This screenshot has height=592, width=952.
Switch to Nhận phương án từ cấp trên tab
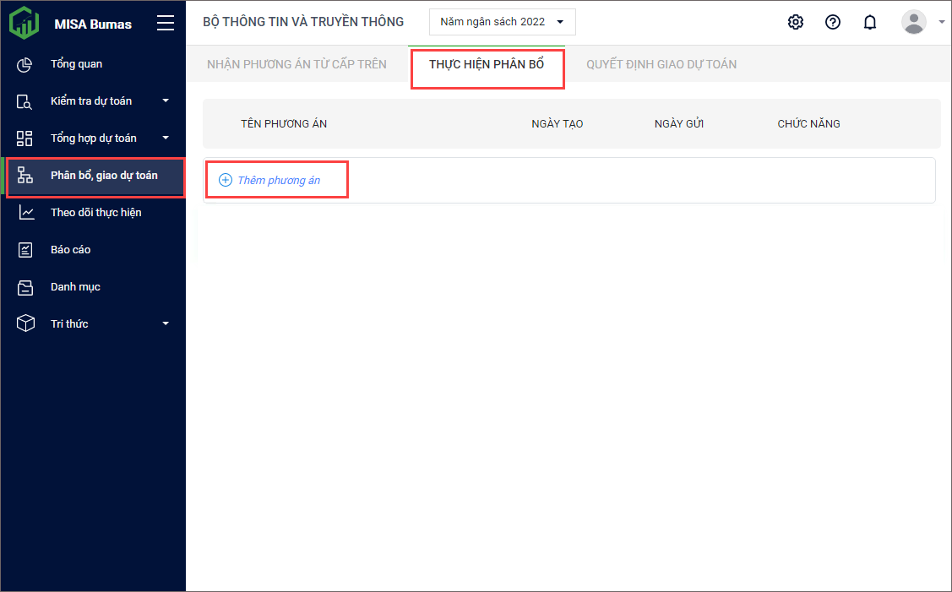(x=296, y=64)
